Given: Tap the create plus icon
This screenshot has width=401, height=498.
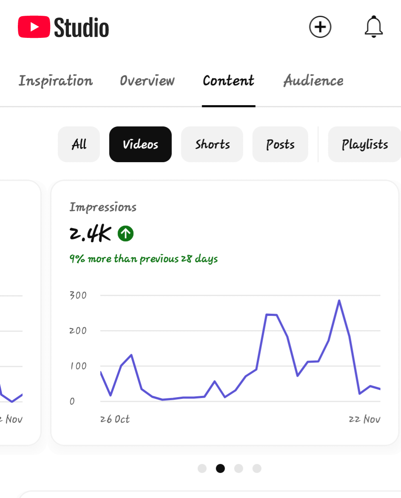Looking at the screenshot, I should pos(320,27).
